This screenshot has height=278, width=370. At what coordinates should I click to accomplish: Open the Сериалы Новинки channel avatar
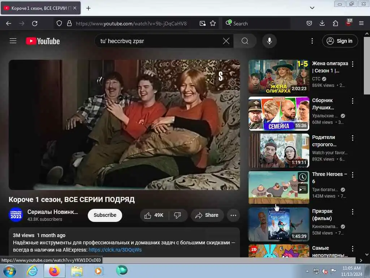[16, 215]
